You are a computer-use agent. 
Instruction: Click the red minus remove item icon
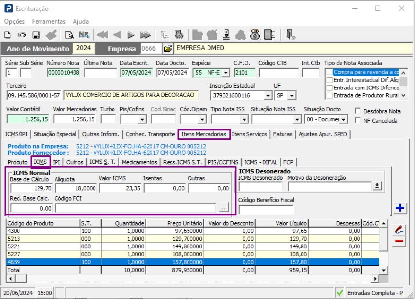[x=399, y=241]
